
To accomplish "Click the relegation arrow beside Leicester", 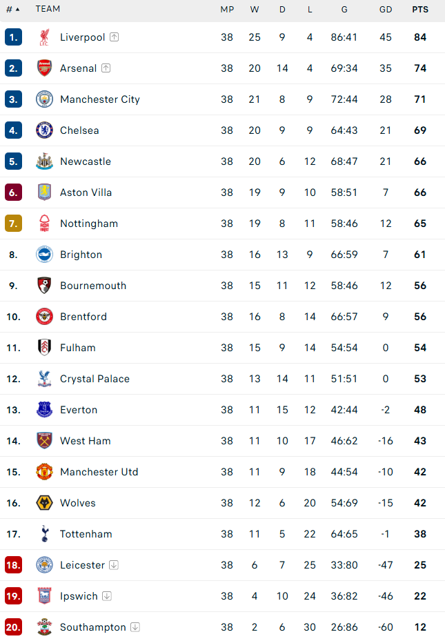I will tap(114, 565).
